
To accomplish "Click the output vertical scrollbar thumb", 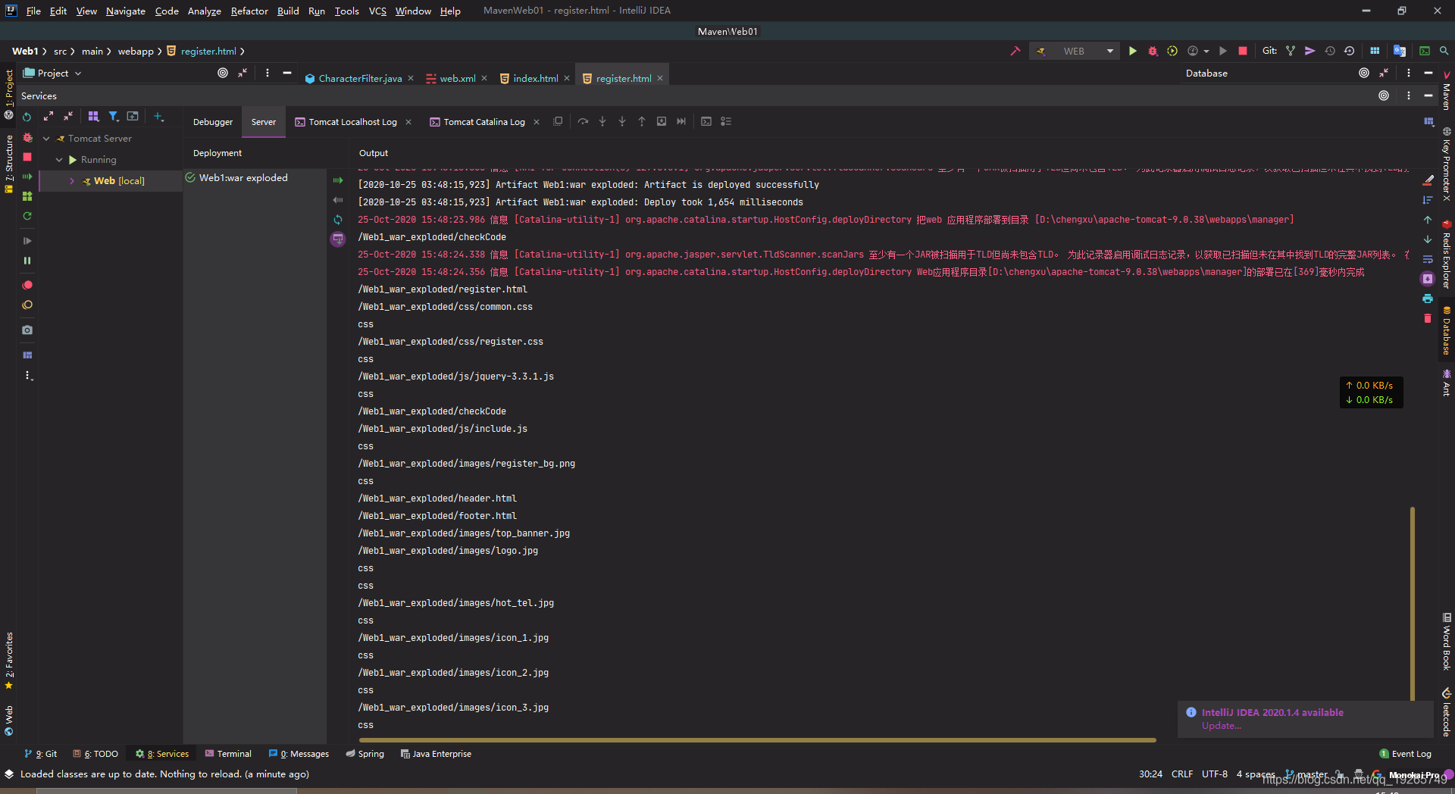I will pos(1413,604).
